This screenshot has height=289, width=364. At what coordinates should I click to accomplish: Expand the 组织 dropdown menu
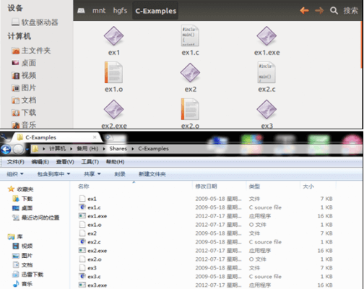pyautogui.click(x=15, y=174)
